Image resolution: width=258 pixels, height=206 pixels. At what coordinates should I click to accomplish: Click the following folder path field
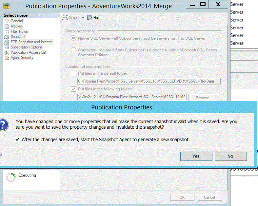[132, 97]
